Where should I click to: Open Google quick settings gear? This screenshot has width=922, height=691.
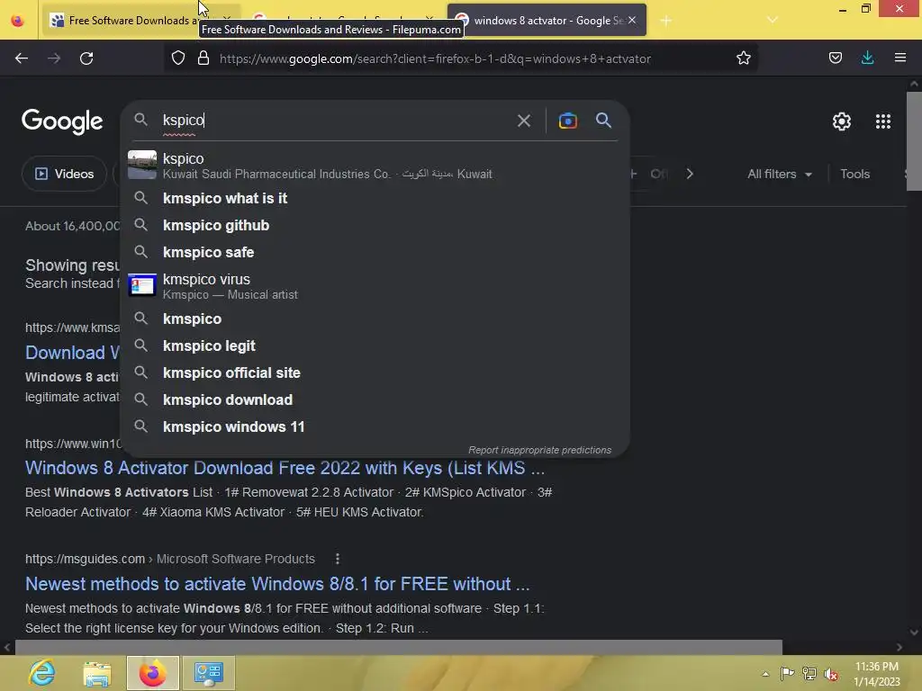click(x=842, y=121)
